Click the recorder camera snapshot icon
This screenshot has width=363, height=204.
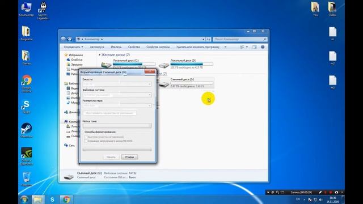[x=336, y=192]
